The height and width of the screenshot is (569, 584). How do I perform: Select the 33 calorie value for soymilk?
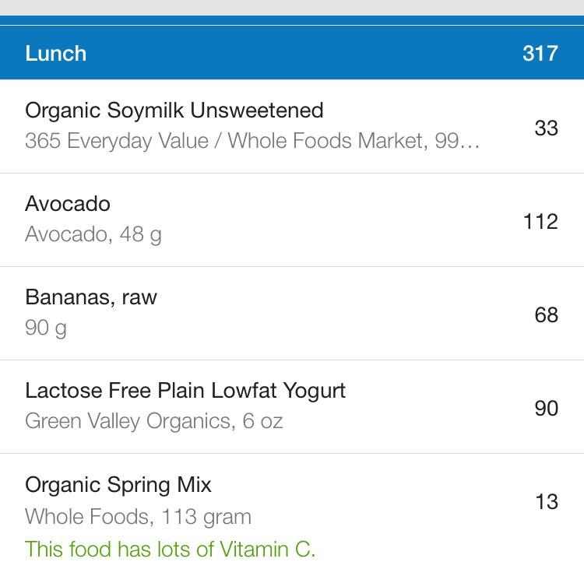[x=546, y=128]
